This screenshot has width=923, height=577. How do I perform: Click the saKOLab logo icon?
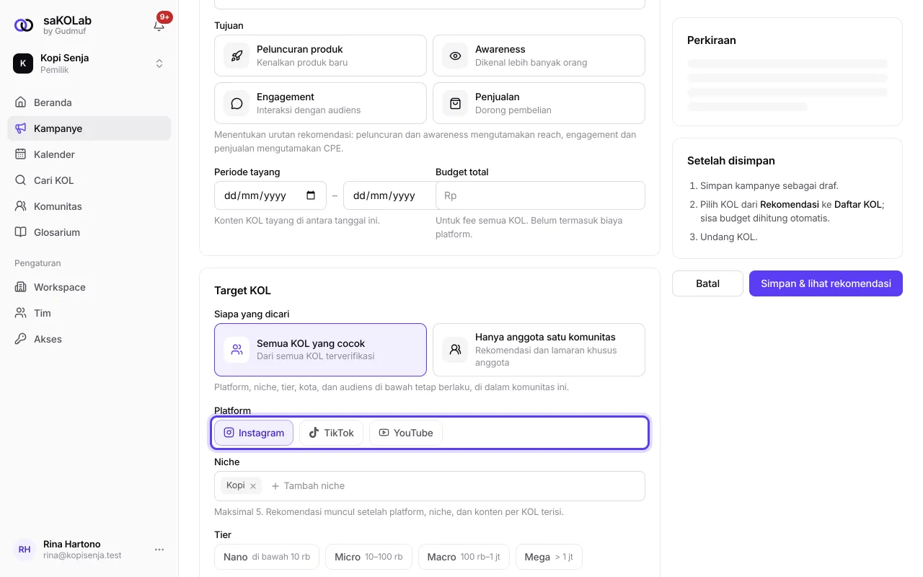click(x=24, y=25)
